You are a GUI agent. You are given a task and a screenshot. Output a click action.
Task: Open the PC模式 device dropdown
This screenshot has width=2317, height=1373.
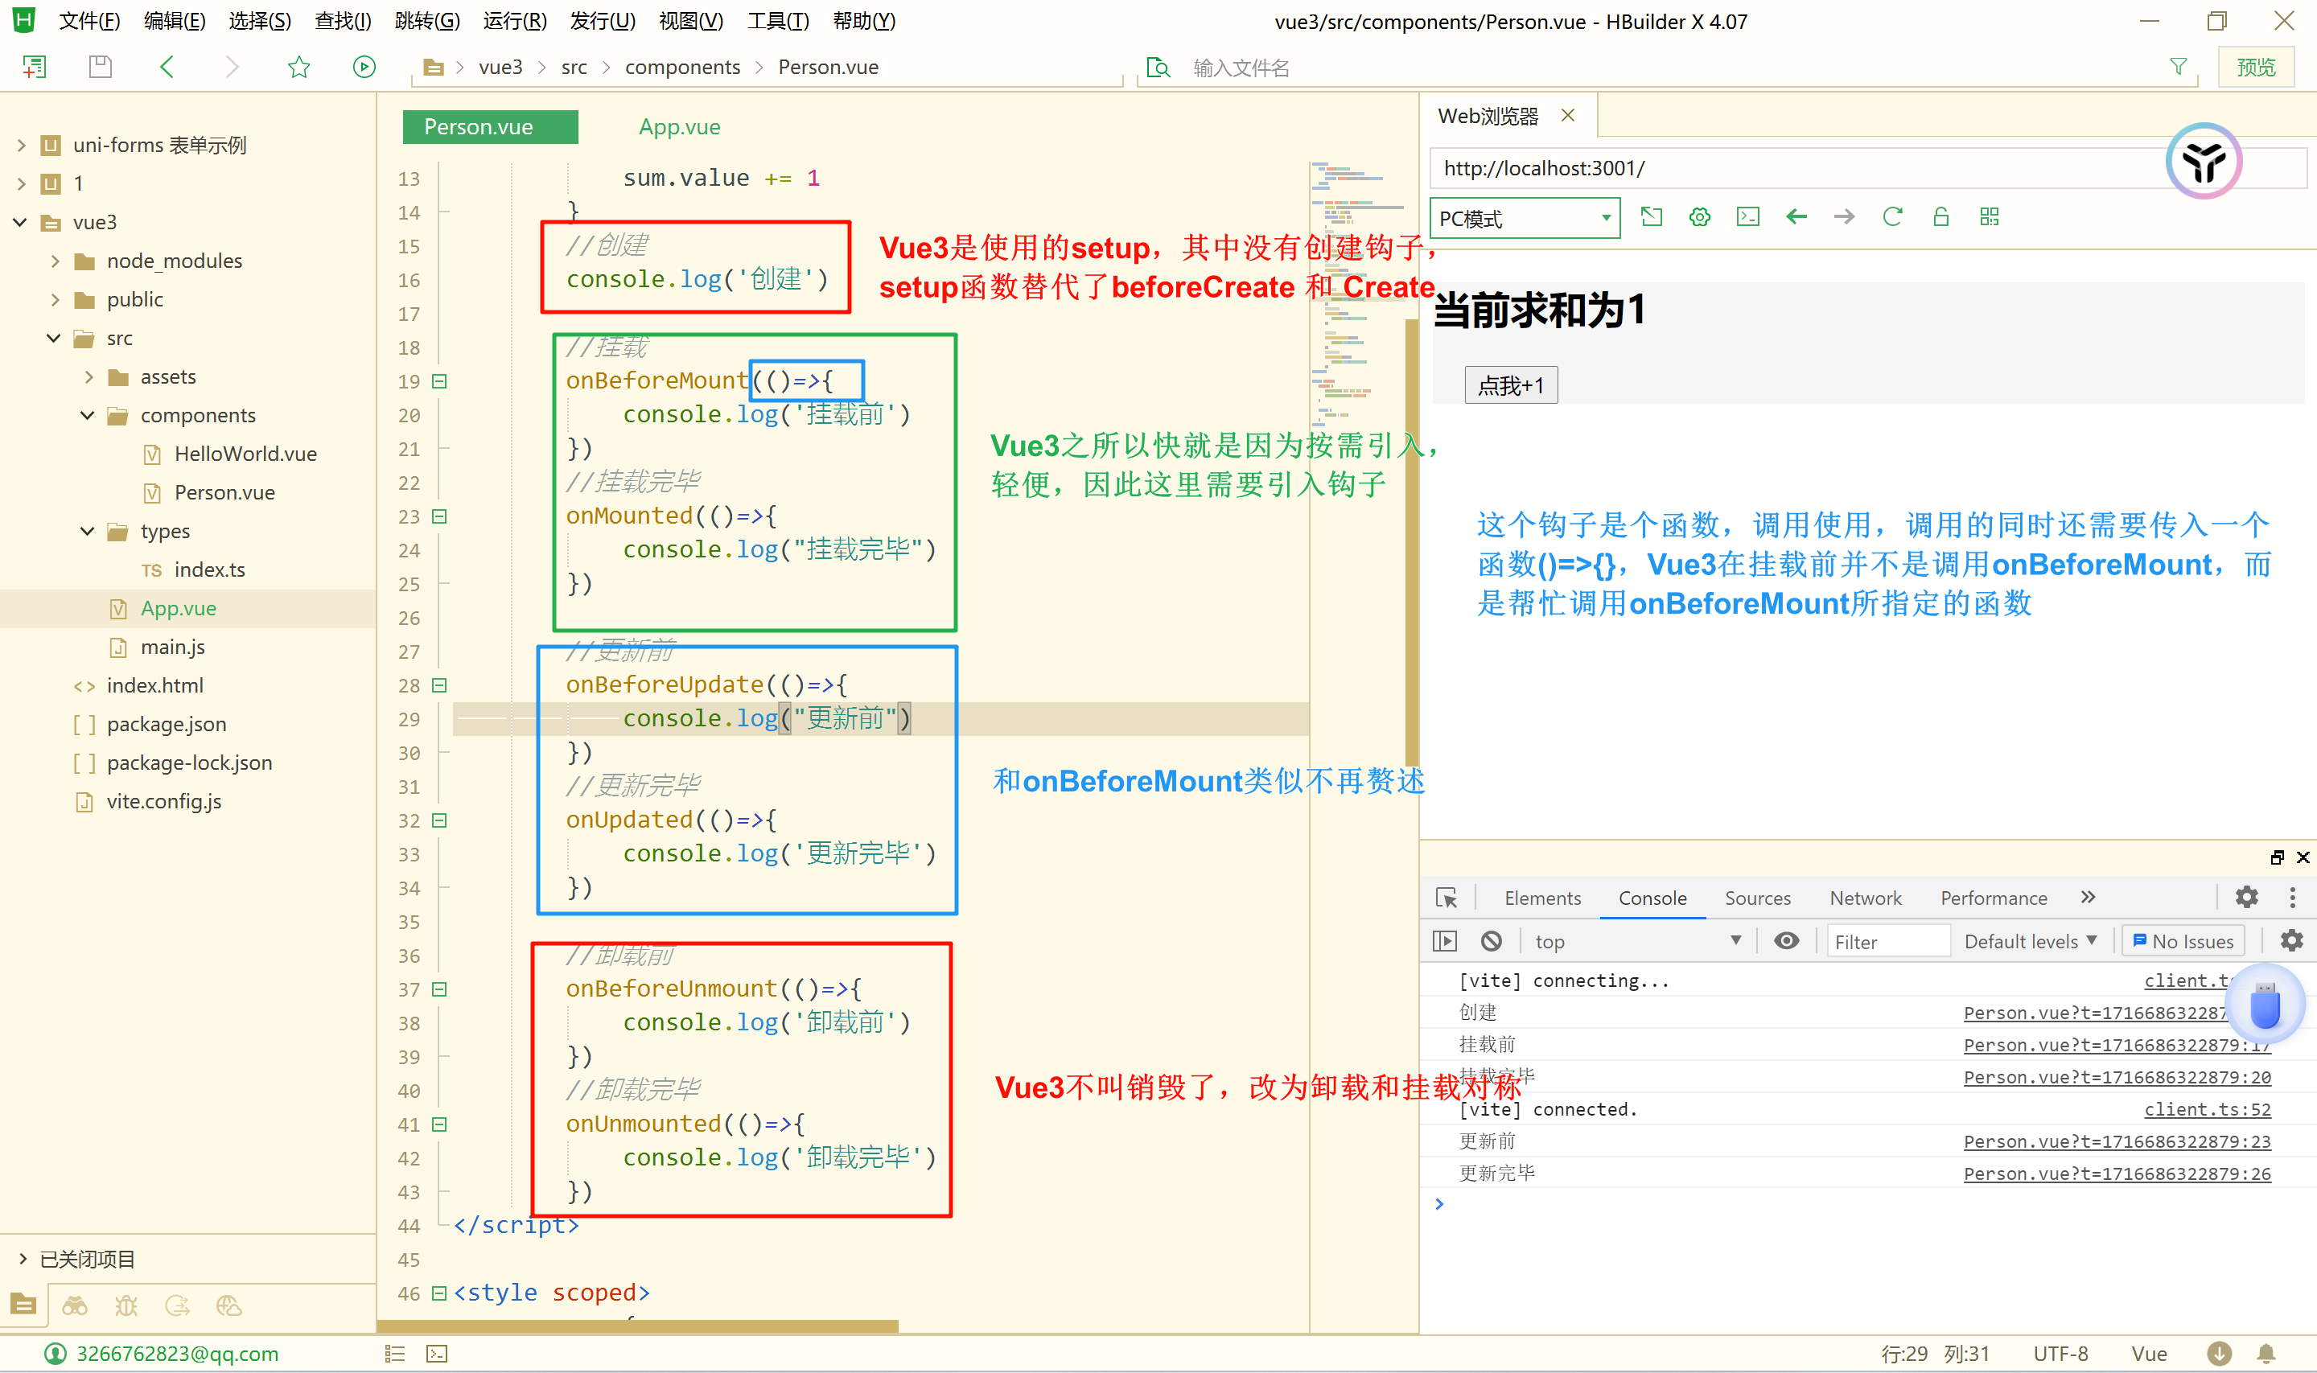click(1524, 218)
